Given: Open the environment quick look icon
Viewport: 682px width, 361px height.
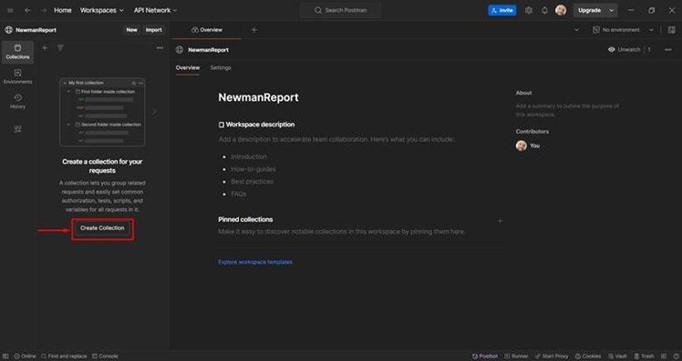Looking at the screenshot, I should click(x=672, y=30).
